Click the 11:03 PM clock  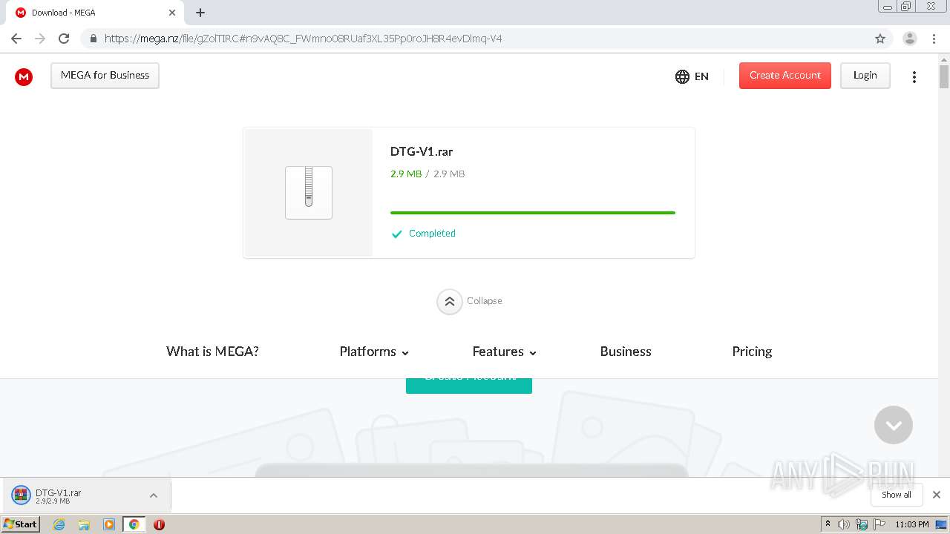(911, 524)
